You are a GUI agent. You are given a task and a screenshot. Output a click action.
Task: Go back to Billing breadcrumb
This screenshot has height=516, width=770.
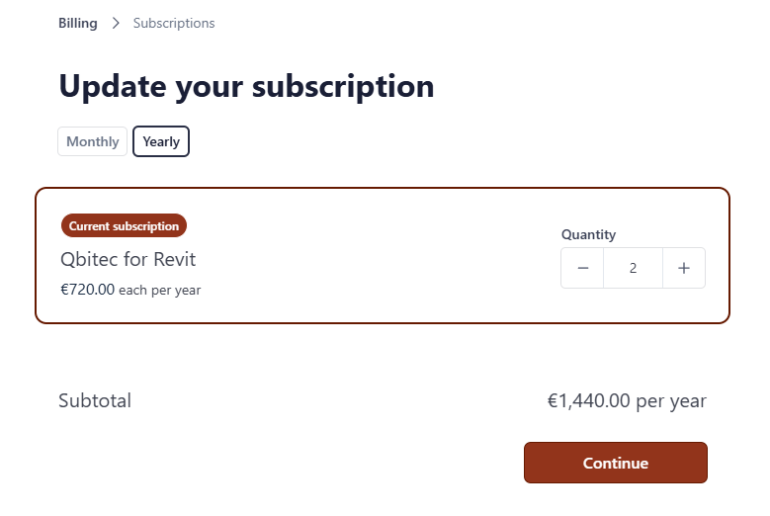pyautogui.click(x=78, y=23)
